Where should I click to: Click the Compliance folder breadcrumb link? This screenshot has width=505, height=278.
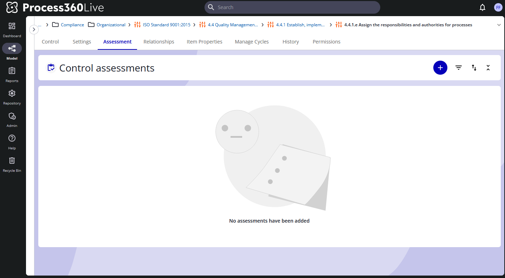pos(72,25)
